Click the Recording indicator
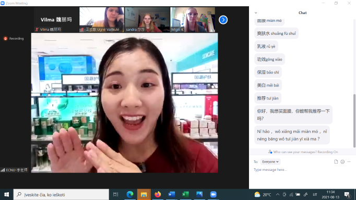Viewport: 356px width, 200px height. click(14, 39)
